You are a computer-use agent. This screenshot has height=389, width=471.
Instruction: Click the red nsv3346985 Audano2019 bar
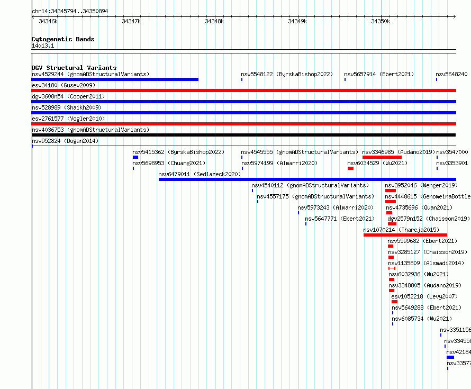[x=382, y=157]
